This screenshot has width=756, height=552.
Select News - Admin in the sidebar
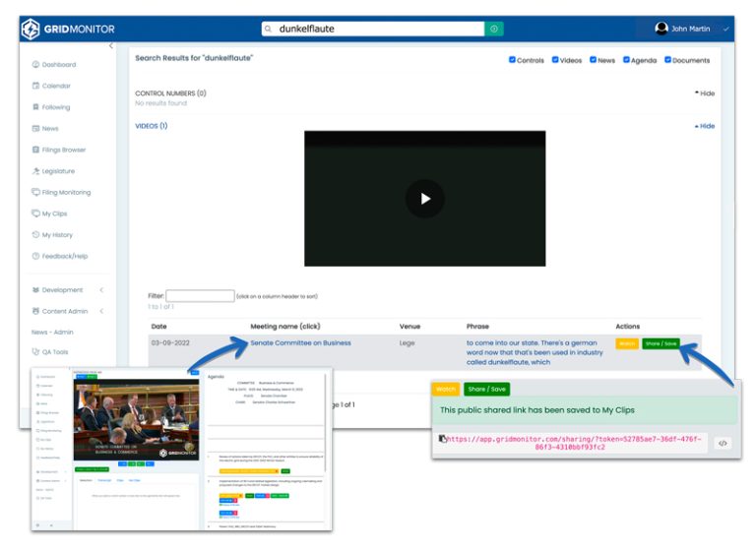(x=52, y=333)
